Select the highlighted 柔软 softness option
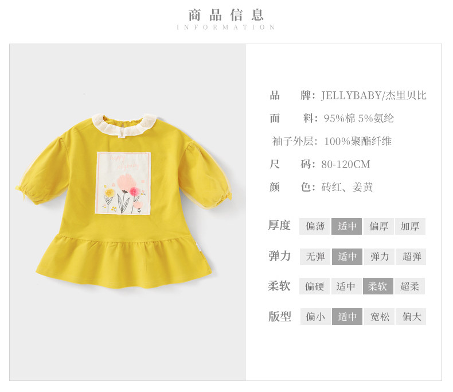 point(378,286)
